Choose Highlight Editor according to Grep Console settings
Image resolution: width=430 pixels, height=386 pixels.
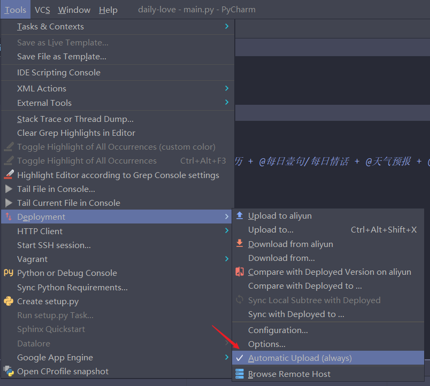117,175
